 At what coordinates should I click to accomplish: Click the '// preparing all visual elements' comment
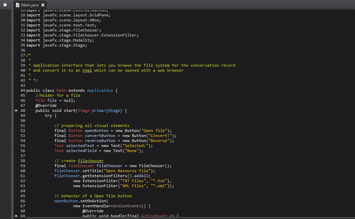click(92, 126)
